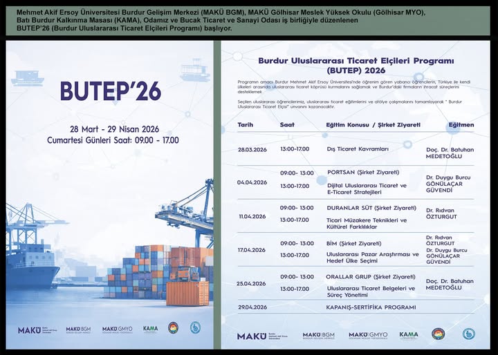This screenshot has width=498, height=355.
Task: Click the MAKÜ GMYO logo on the left poster
Action: click(x=118, y=329)
